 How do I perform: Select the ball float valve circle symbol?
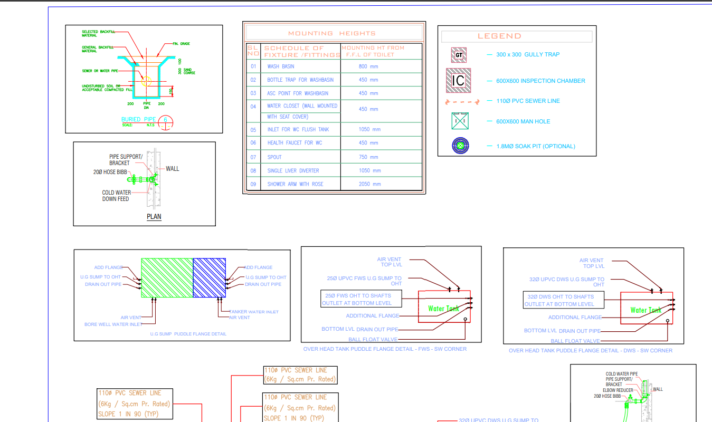(464, 319)
